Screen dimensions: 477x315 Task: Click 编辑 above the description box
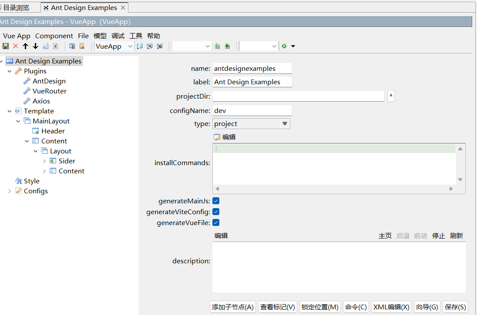(x=221, y=236)
